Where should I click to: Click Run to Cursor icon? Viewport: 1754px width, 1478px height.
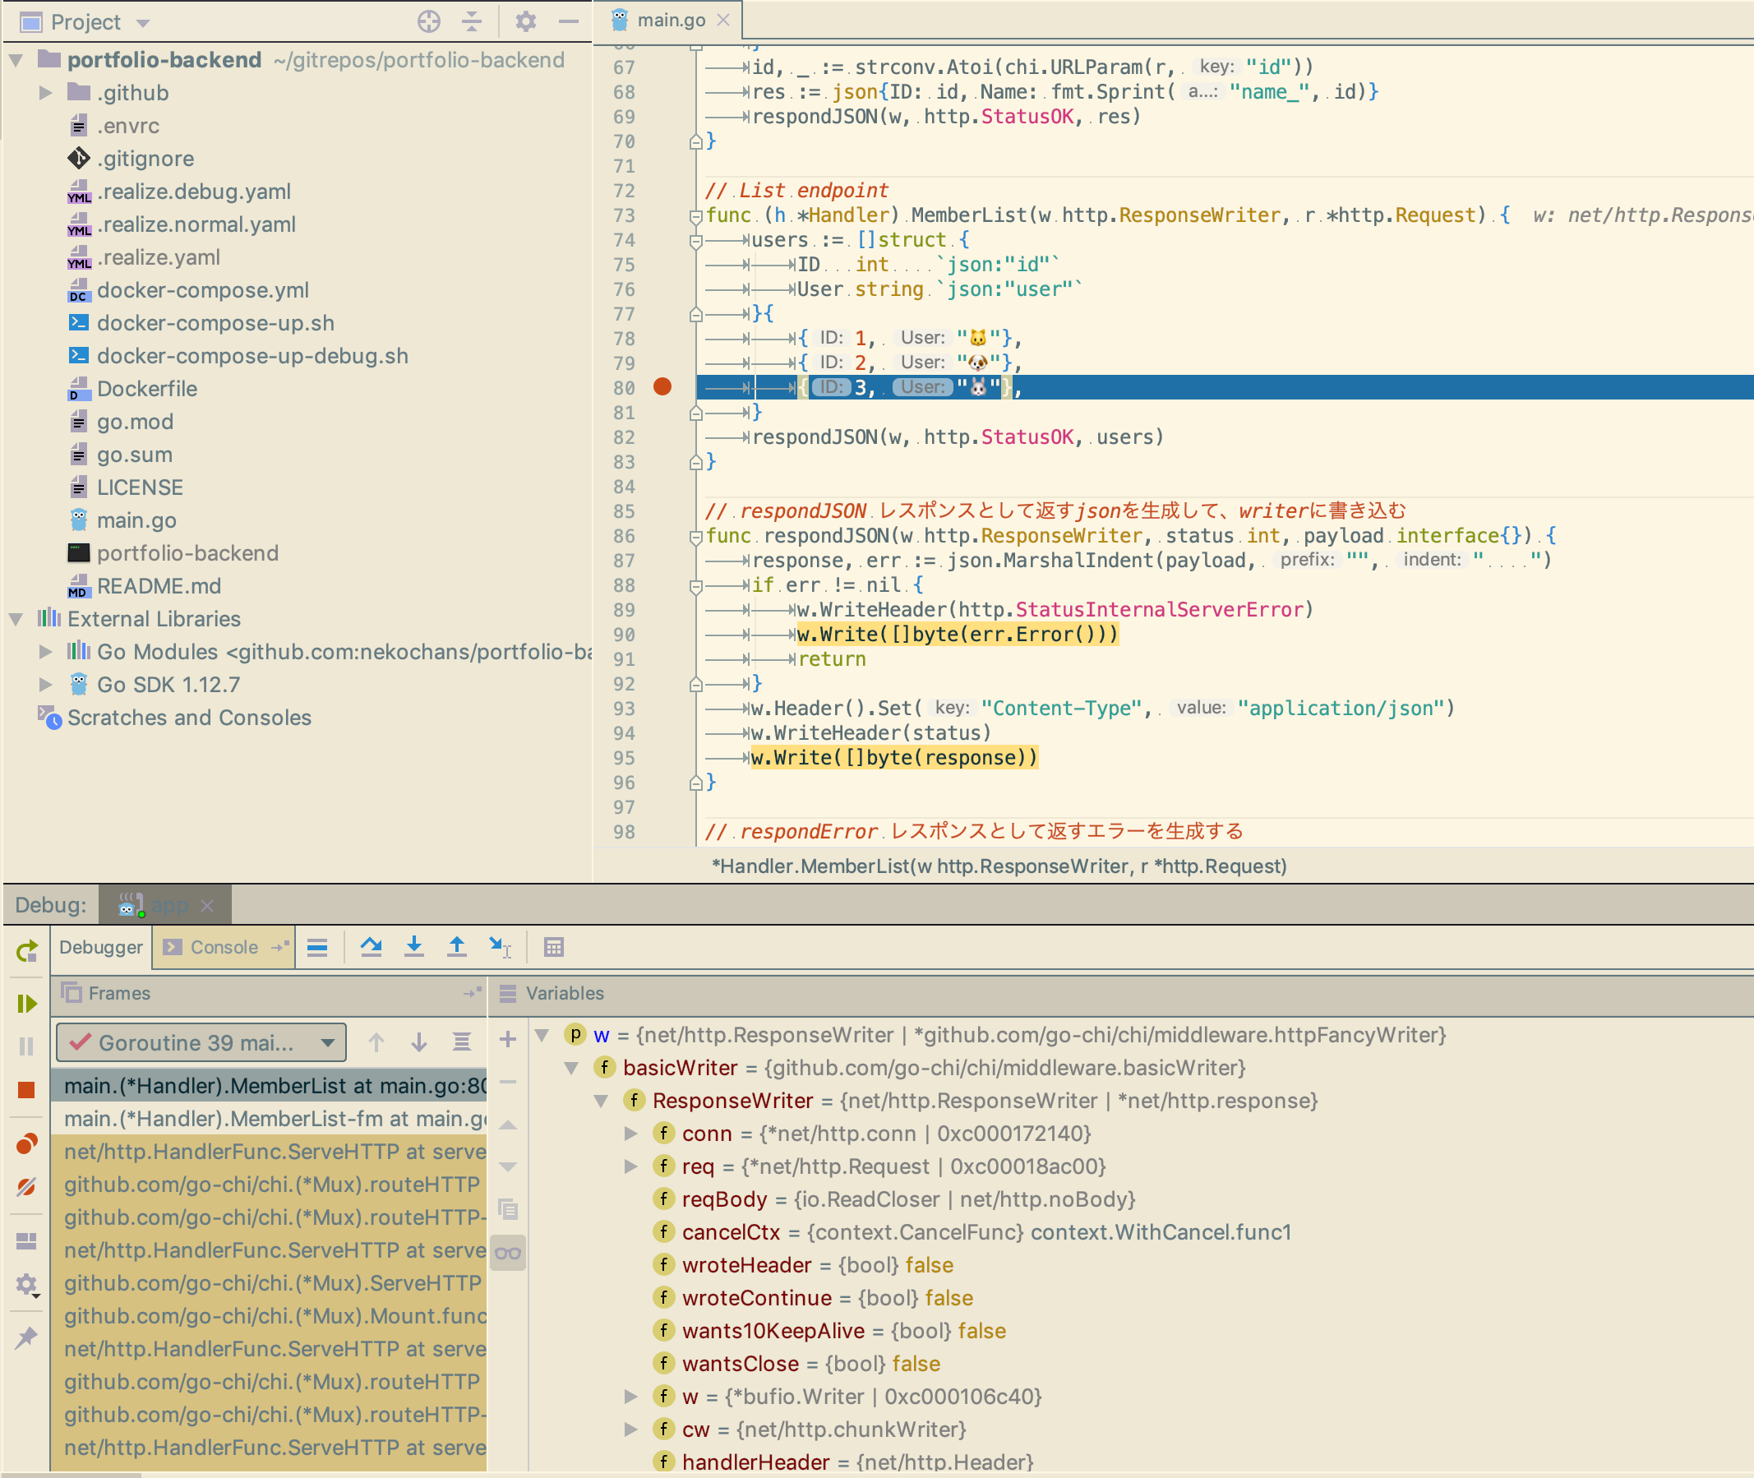click(x=500, y=947)
